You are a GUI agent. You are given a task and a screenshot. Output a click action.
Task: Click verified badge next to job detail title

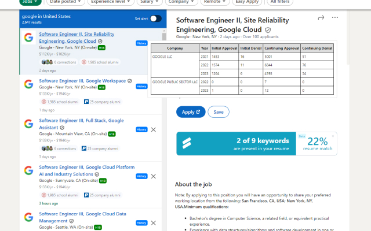(268, 30)
